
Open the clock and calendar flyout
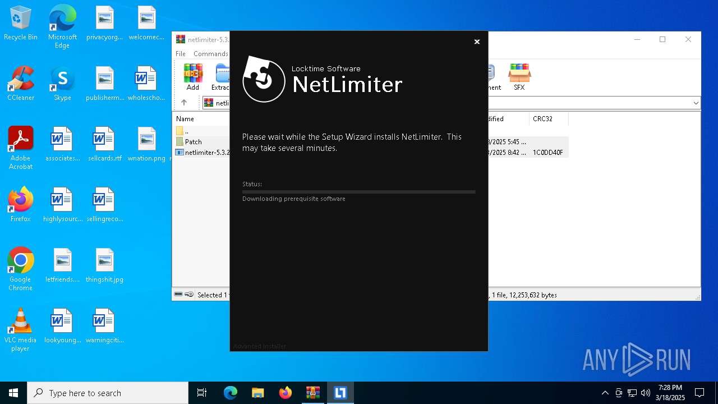click(x=670, y=393)
